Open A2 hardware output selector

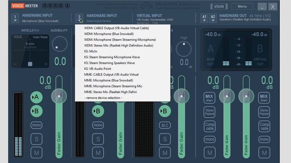point(213,18)
